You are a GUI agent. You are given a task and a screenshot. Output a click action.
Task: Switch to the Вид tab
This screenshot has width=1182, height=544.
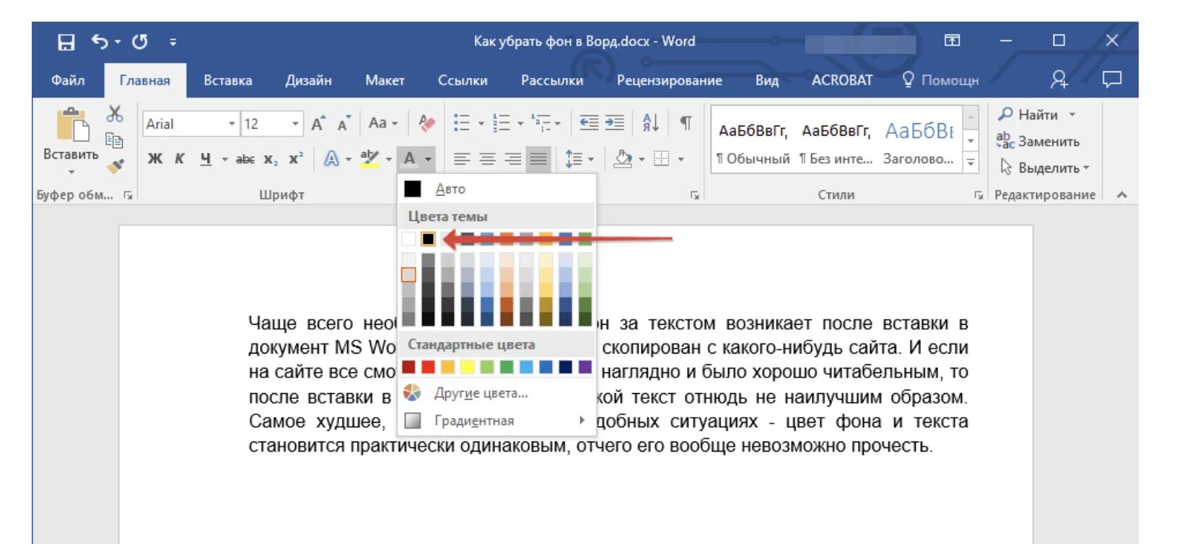pyautogui.click(x=766, y=80)
